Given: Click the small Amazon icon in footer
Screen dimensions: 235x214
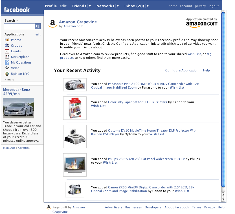Looking at the screenshot, I should click(49, 207).
